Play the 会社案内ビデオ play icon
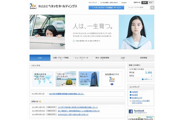This screenshot has width=183, height=120. (112, 84)
